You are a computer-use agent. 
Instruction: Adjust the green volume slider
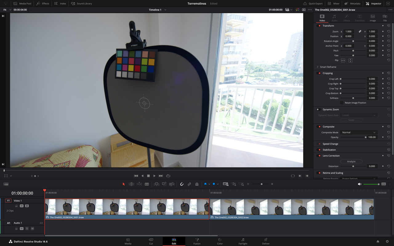(371, 184)
